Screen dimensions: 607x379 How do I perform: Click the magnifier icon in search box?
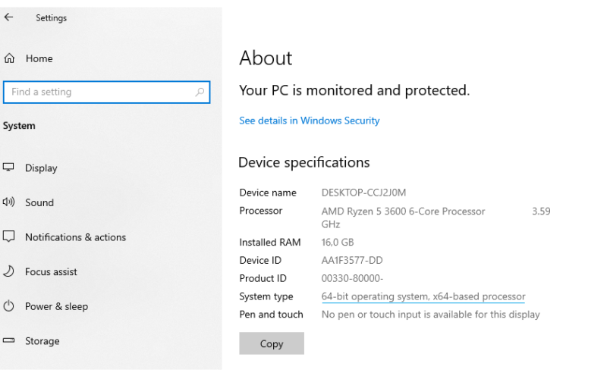point(200,92)
